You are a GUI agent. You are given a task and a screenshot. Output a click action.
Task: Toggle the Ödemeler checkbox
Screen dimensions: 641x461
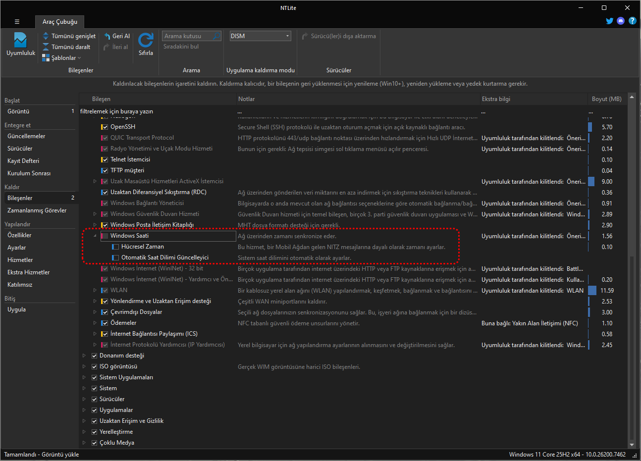[105, 323]
